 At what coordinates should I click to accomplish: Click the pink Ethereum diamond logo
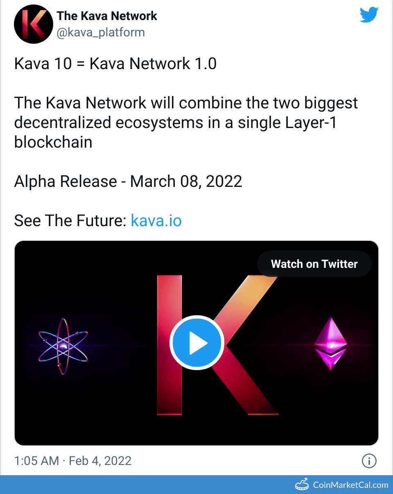330,344
